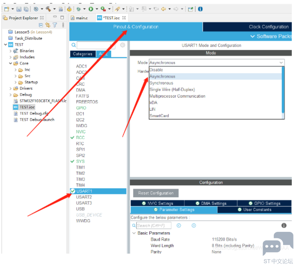This screenshot has width=297, height=268.
Task: Open the Run dropdown arrow
Action: point(97,9)
